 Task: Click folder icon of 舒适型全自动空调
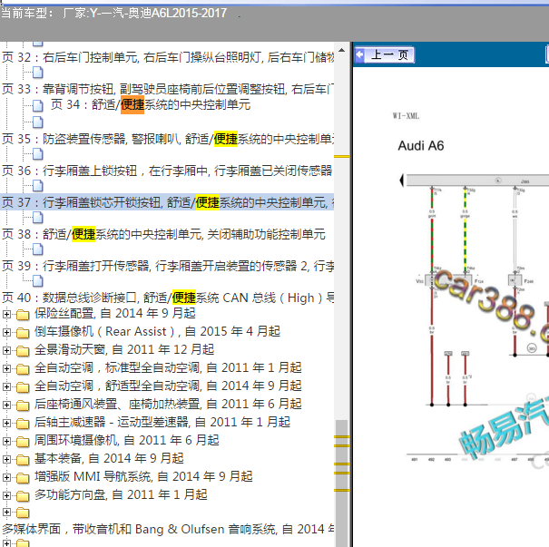tap(23, 387)
